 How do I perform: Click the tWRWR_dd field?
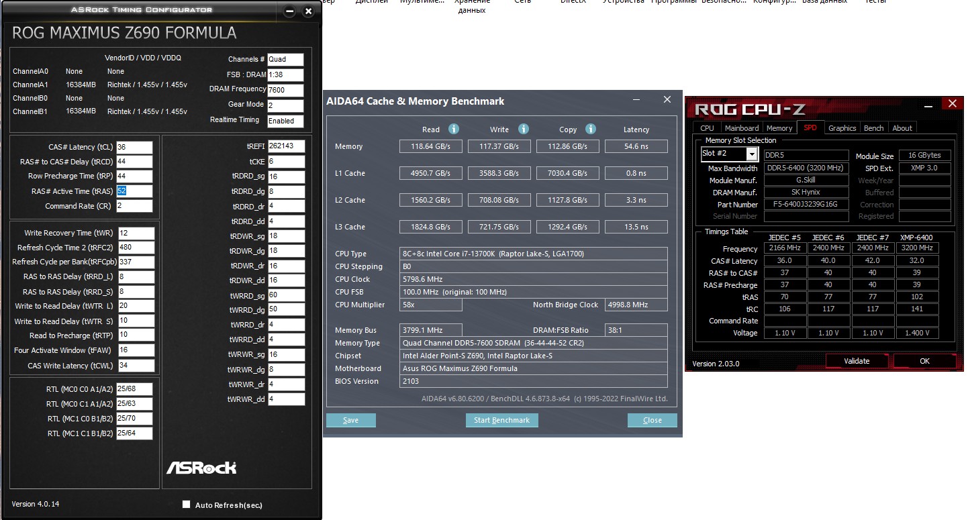(286, 399)
